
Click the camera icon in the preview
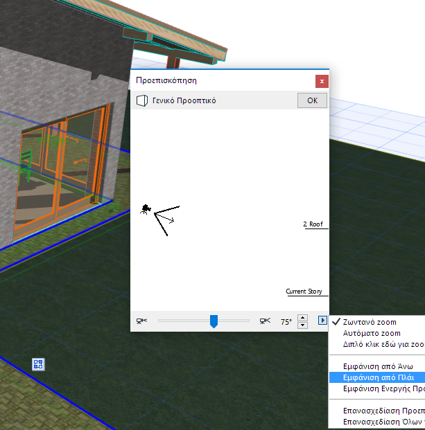point(146,209)
